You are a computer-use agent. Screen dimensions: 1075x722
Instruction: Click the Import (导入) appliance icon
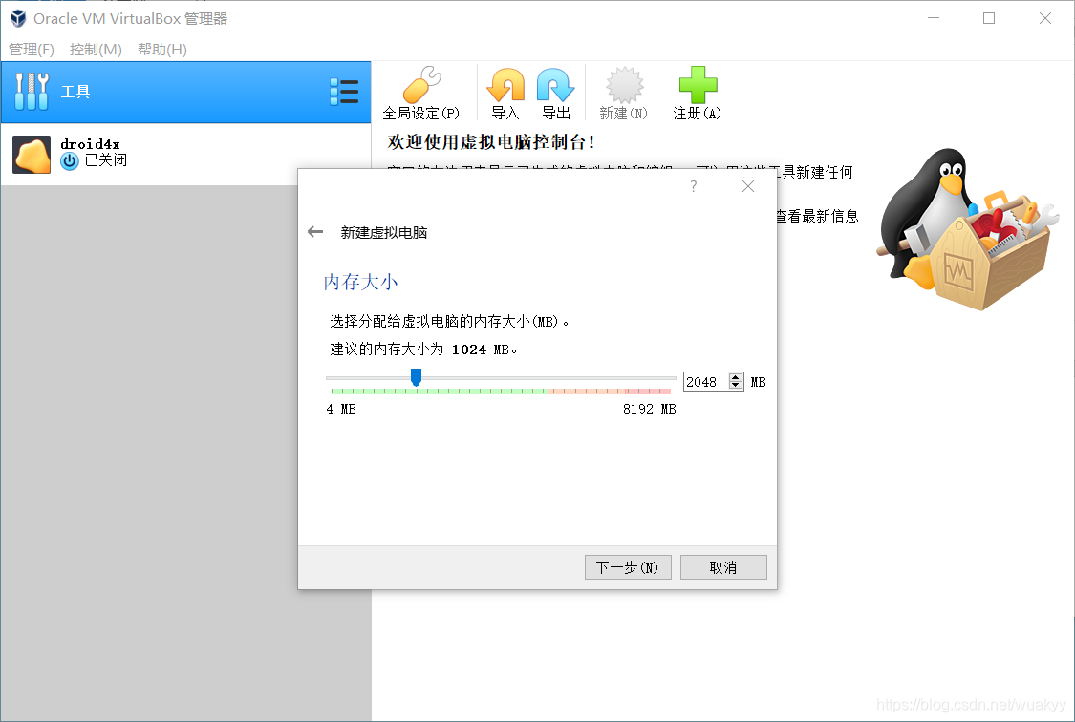[x=505, y=86]
